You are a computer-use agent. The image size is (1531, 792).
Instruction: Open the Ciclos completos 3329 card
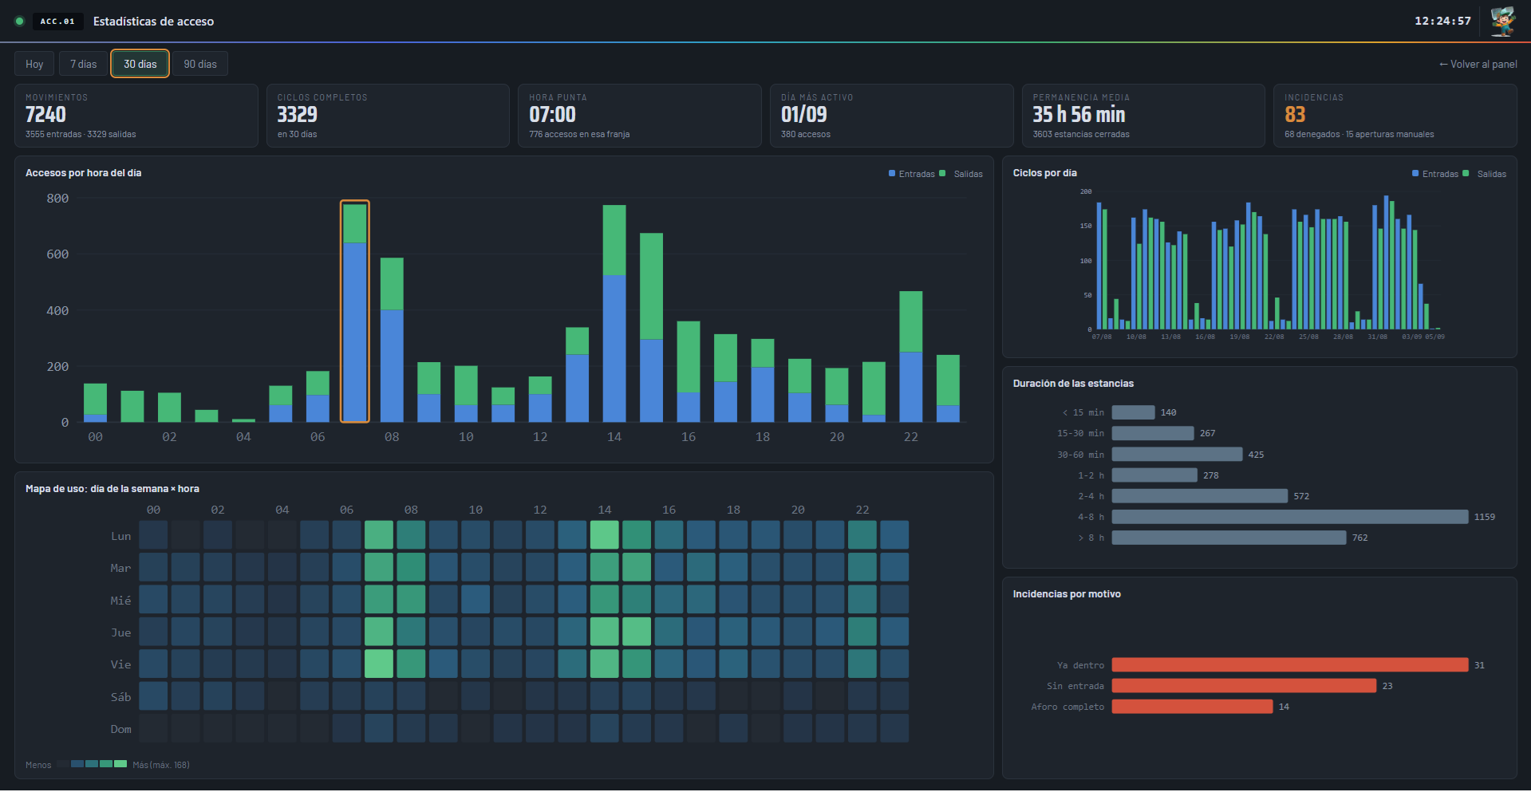tap(388, 116)
